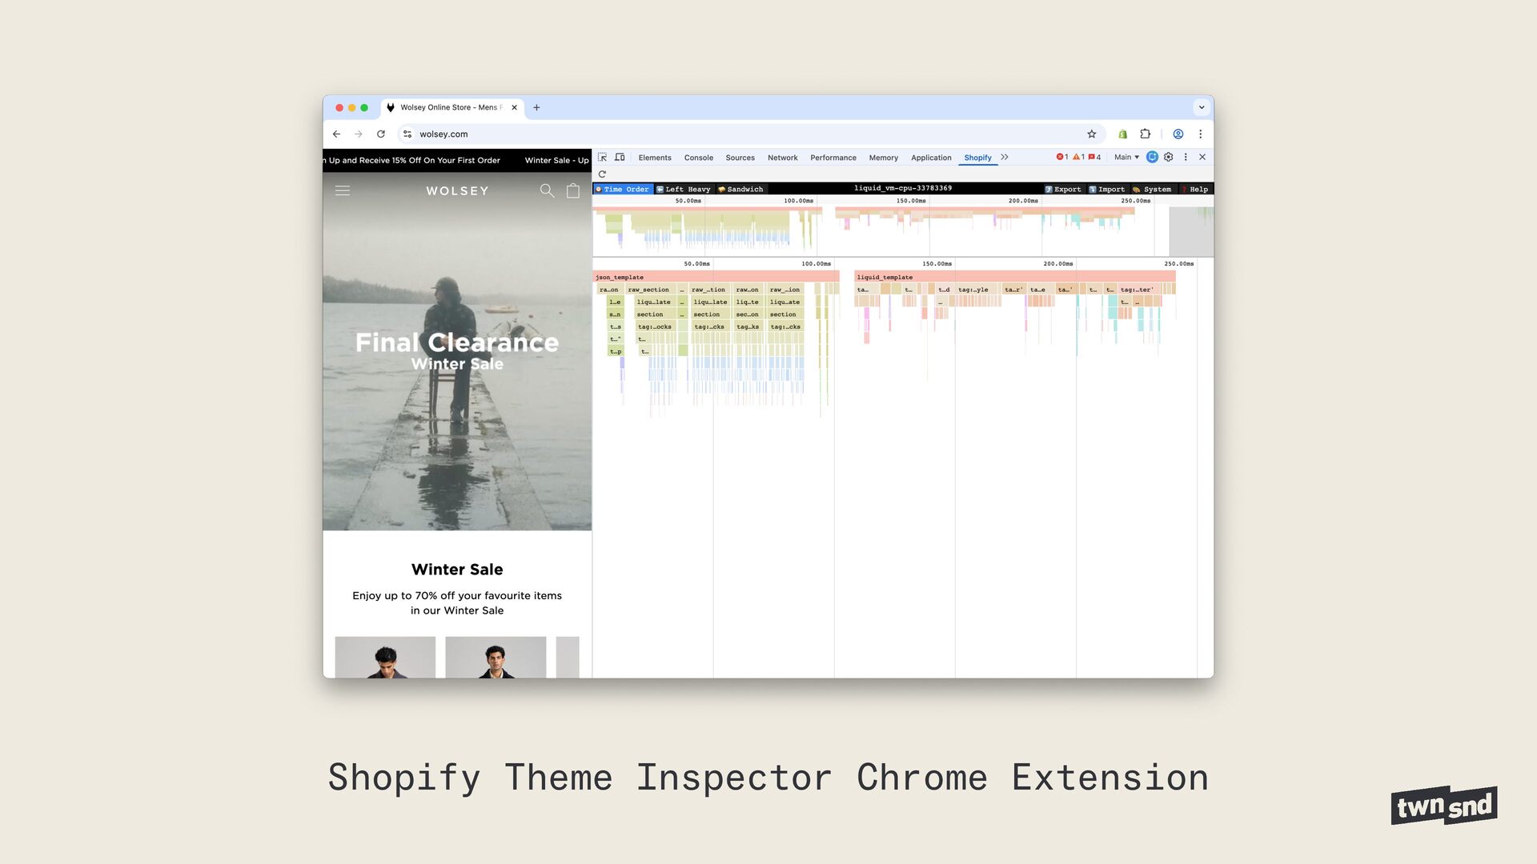1537x864 pixels.
Task: Click the Export button in speedscope
Action: (1063, 190)
